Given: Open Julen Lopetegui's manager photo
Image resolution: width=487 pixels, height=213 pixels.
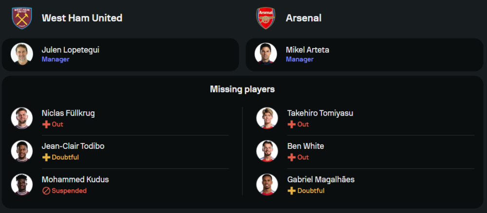Looking at the screenshot, I should click(22, 54).
